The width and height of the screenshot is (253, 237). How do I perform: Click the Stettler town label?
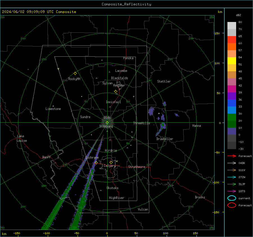pyautogui.click(x=164, y=81)
